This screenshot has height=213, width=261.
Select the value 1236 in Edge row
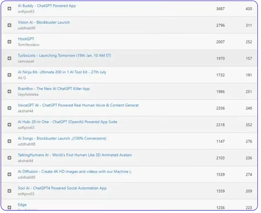[x=220, y=208]
